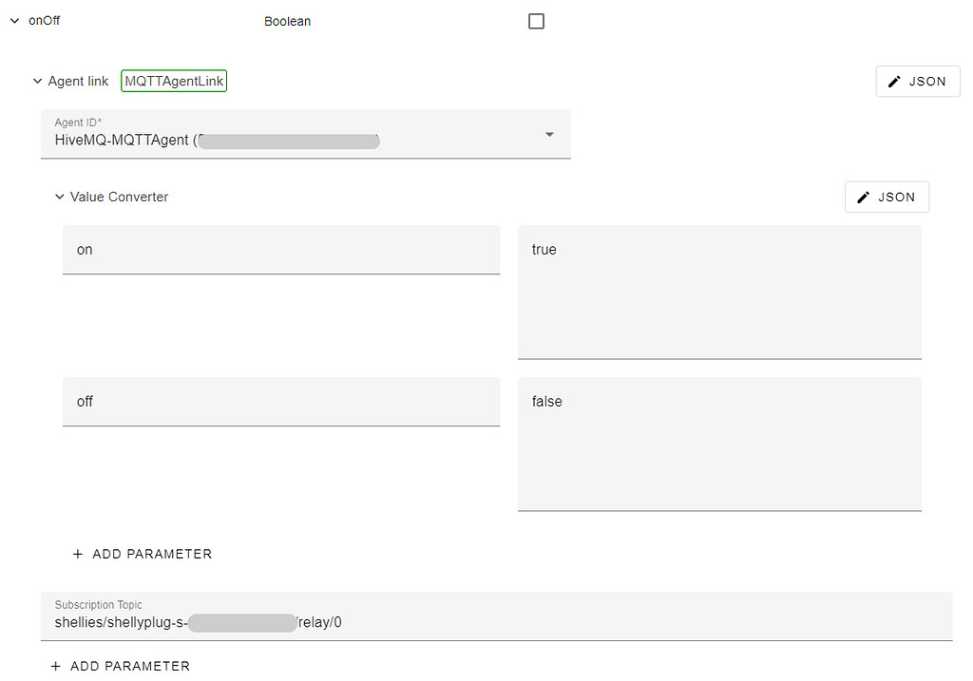Click the chevron icon next to Value Converter
Screen dimensions: 973x681
(x=59, y=197)
